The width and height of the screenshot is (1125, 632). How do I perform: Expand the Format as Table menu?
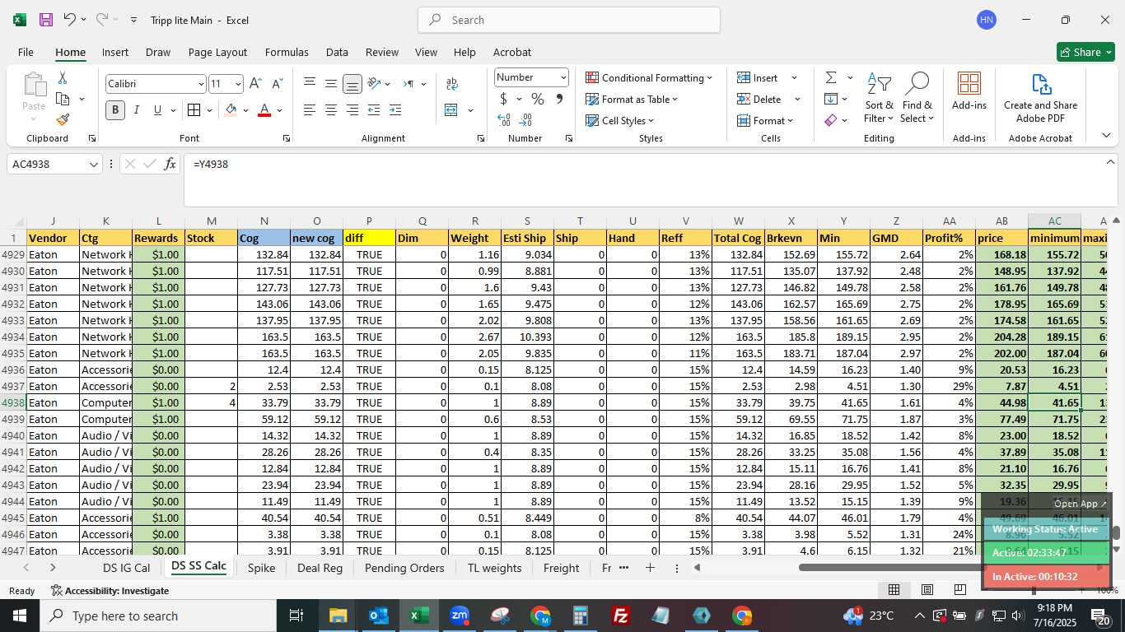coord(633,99)
